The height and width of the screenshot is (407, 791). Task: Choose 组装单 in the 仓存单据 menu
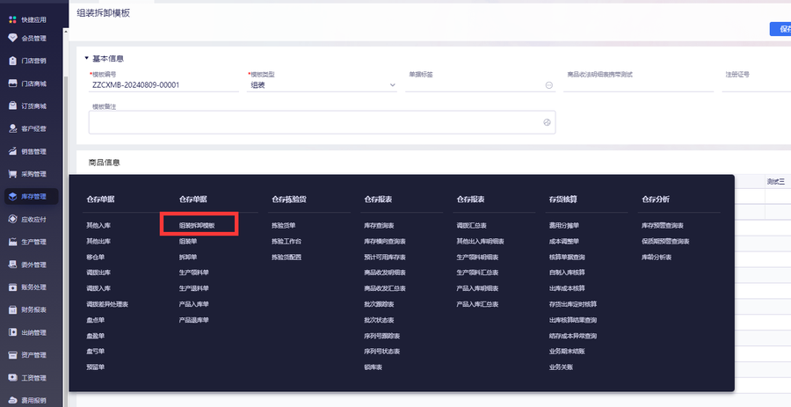pyautogui.click(x=188, y=242)
